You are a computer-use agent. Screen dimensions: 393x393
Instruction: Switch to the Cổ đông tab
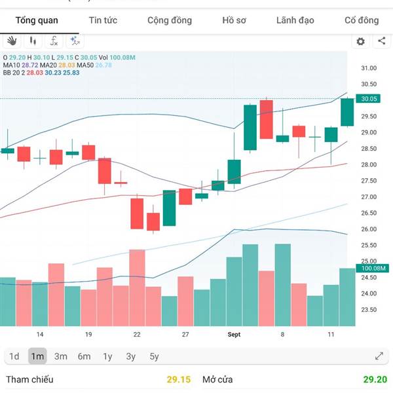click(362, 20)
